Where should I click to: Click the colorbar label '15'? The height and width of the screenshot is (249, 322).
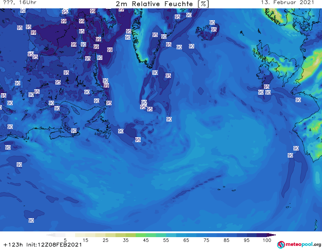(85, 240)
